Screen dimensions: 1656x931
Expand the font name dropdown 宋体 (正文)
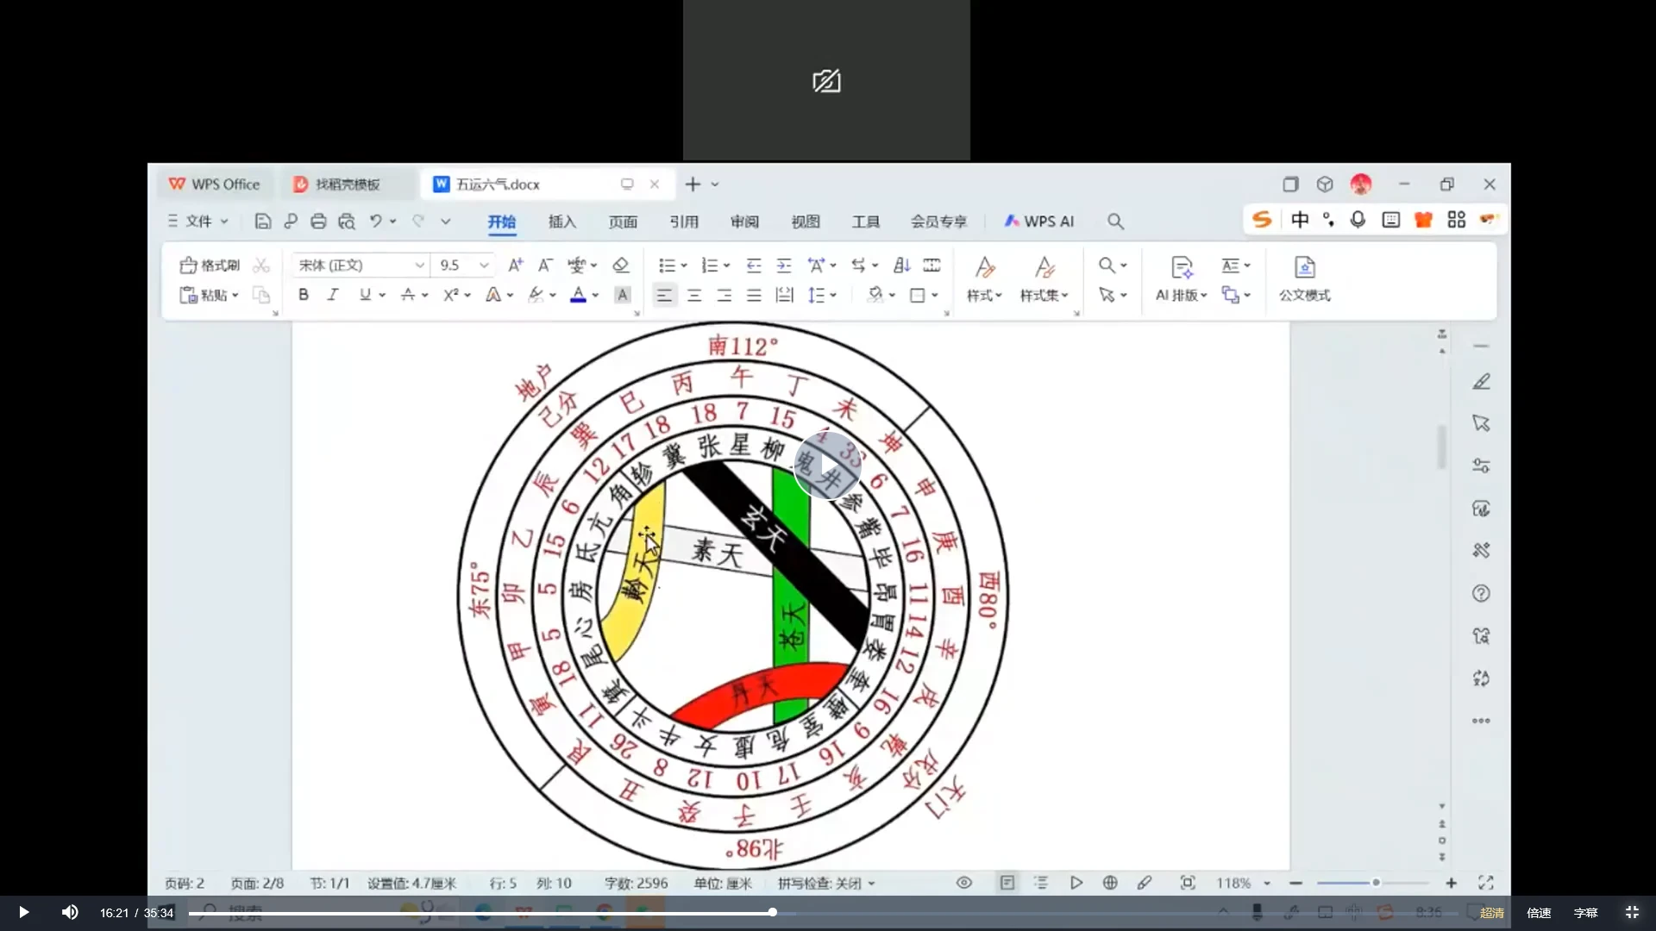coord(419,266)
